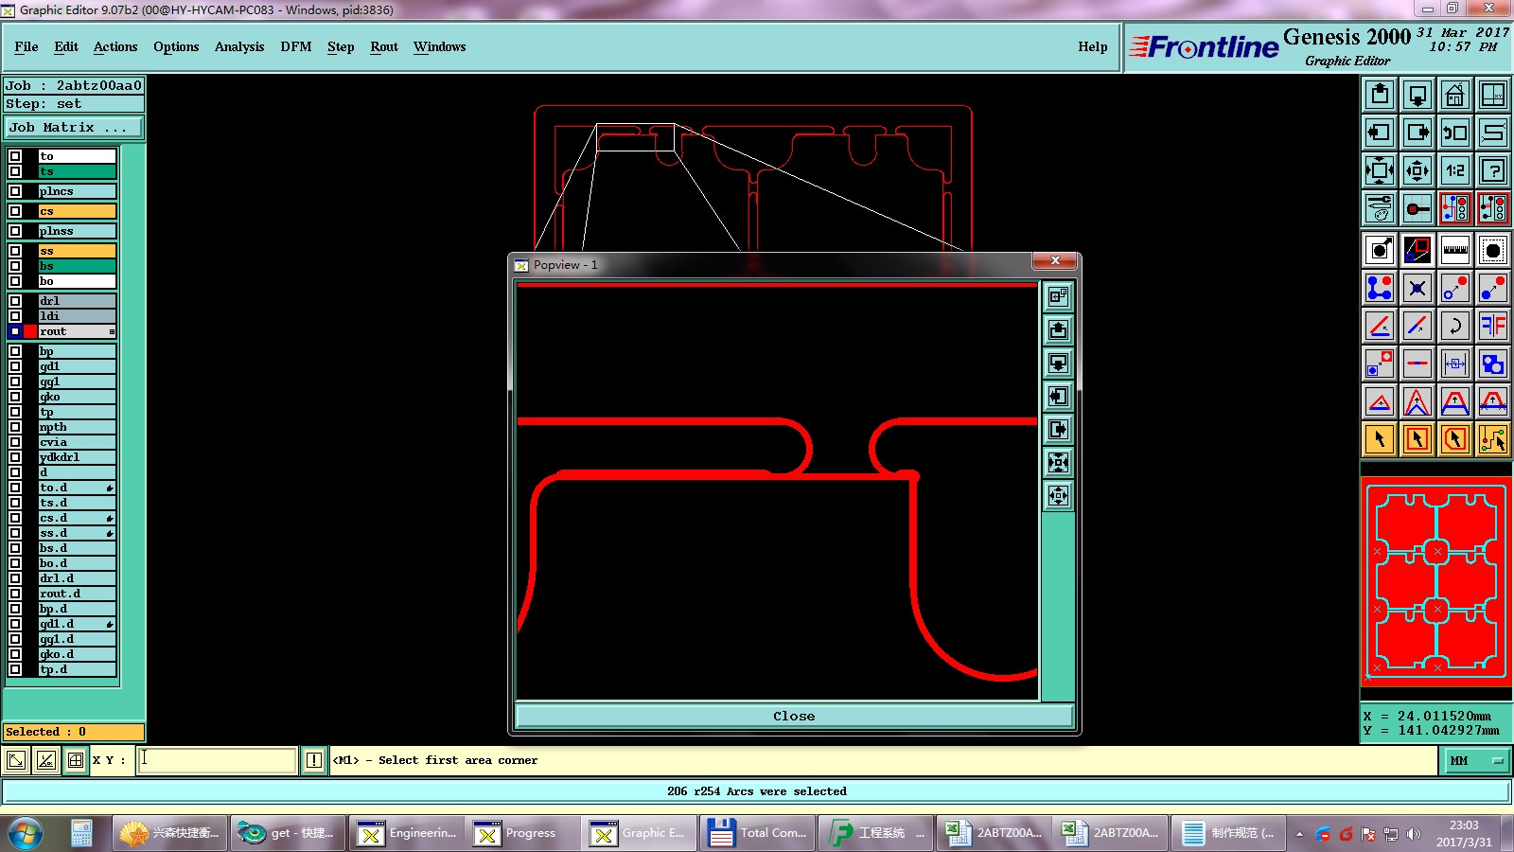Image resolution: width=1514 pixels, height=852 pixels.
Task: Click the dotted-outline black circle icon
Action: (1493, 250)
